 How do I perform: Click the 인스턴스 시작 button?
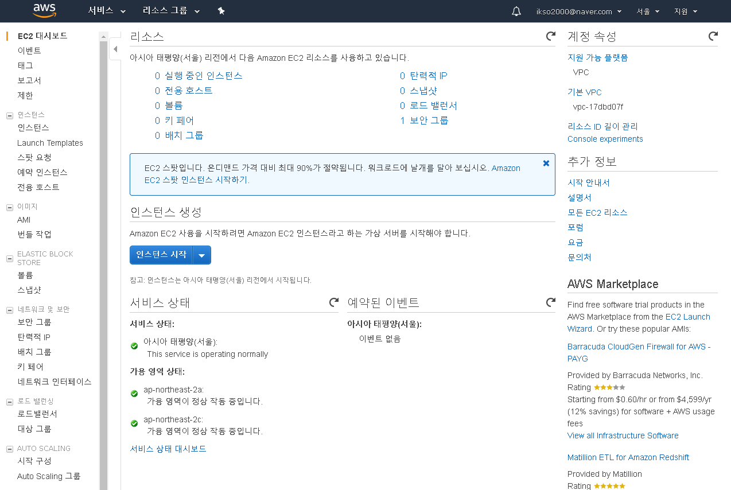click(161, 255)
